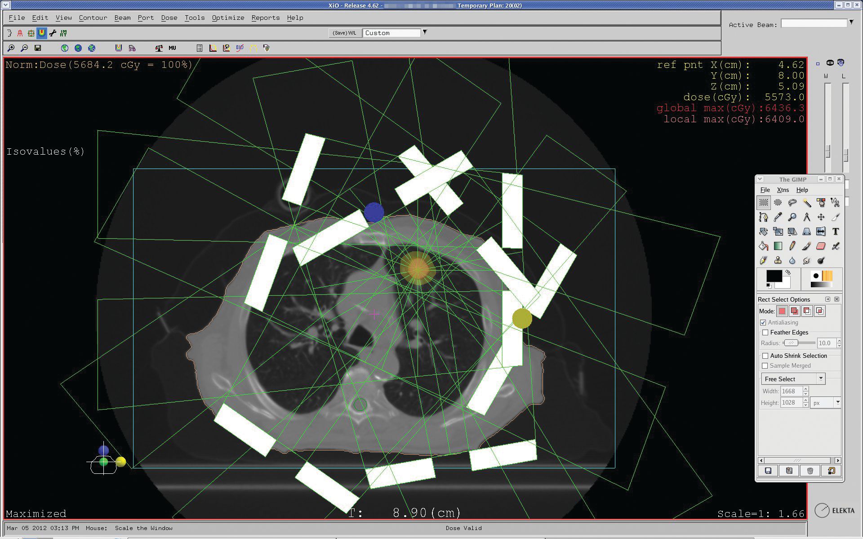Set selection mode to Add
The height and width of the screenshot is (539, 863).
(795, 311)
